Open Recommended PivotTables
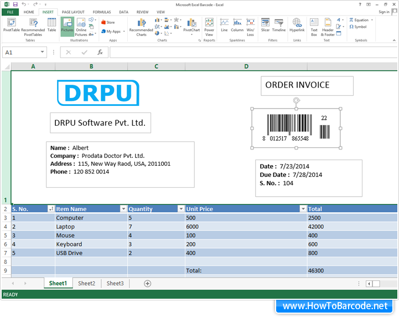This screenshot has width=399, height=317. pos(33,27)
